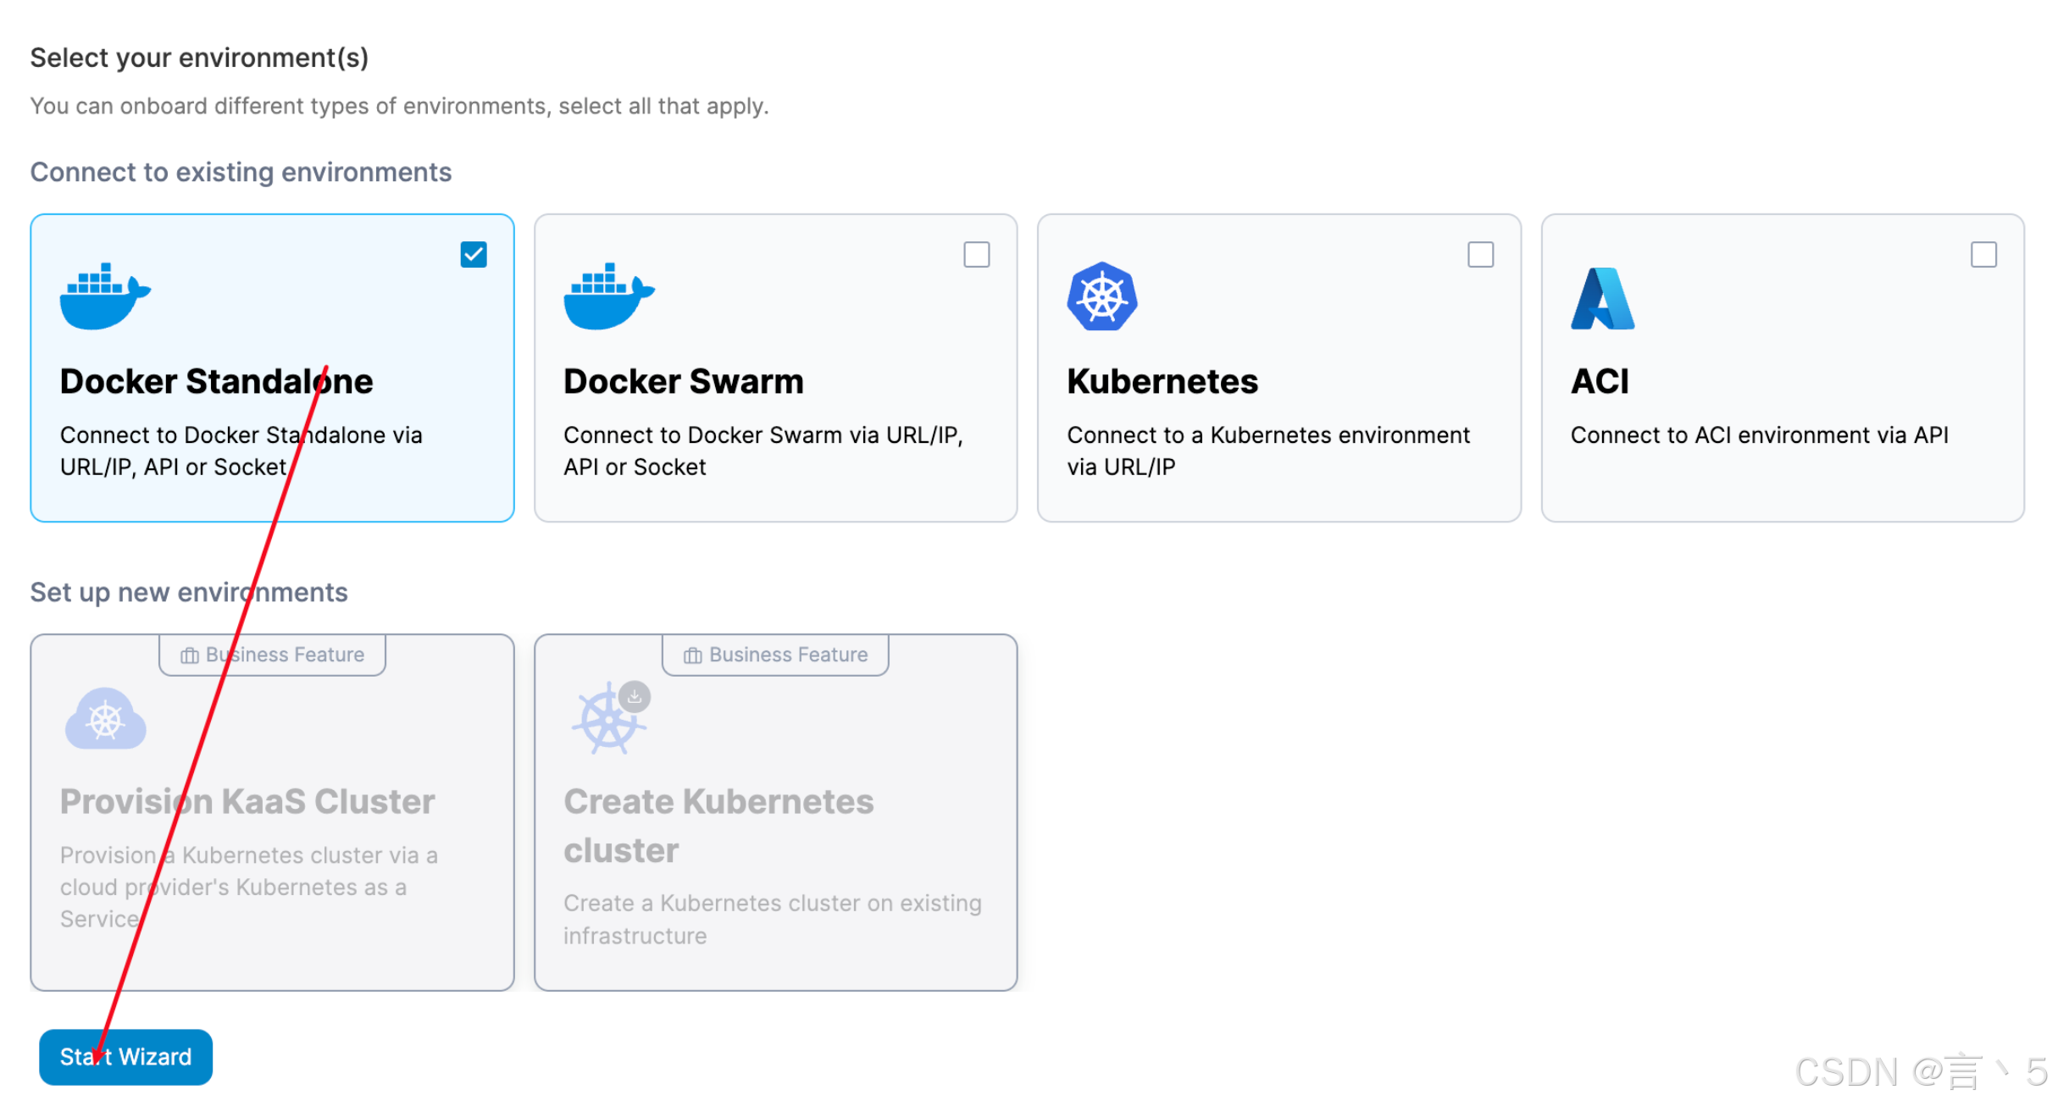
Task: Click "Create a Kubernetes cluster on existing infrastructure" text
Action: [x=773, y=920]
